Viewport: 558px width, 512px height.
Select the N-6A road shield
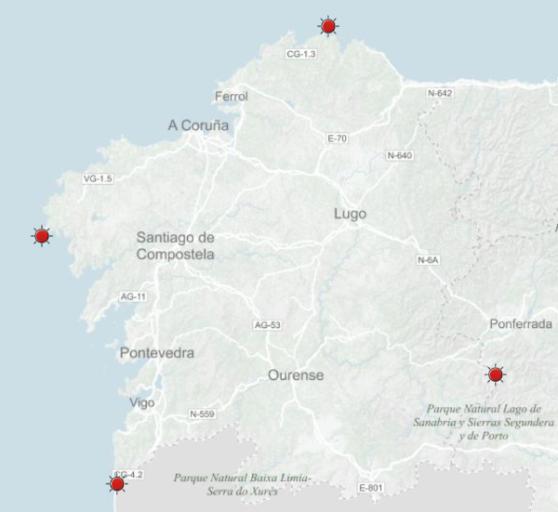(x=427, y=261)
